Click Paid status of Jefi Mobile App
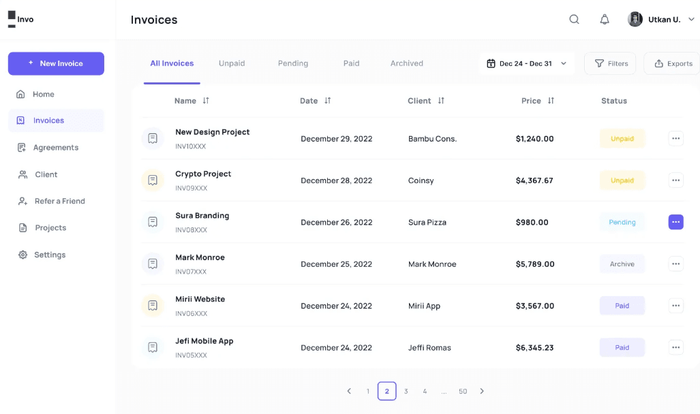Viewport: 700px width, 414px height. click(x=622, y=347)
